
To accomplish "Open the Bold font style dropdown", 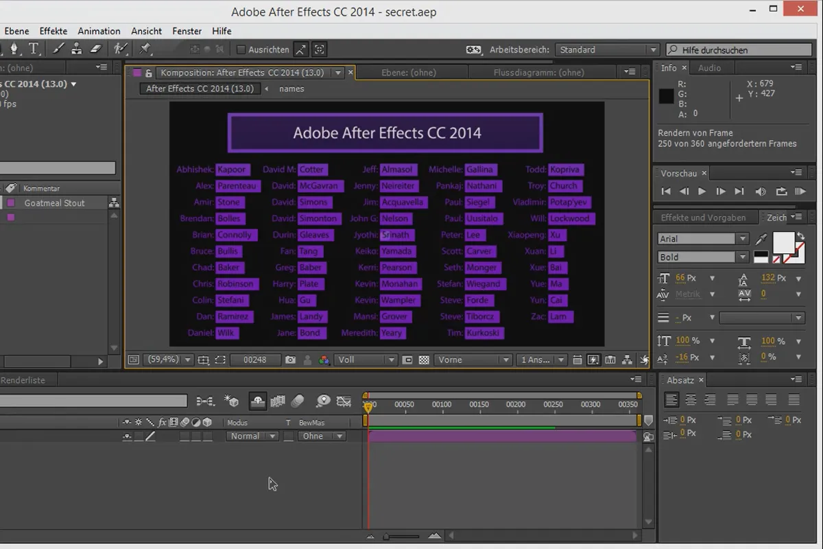I will pos(703,257).
